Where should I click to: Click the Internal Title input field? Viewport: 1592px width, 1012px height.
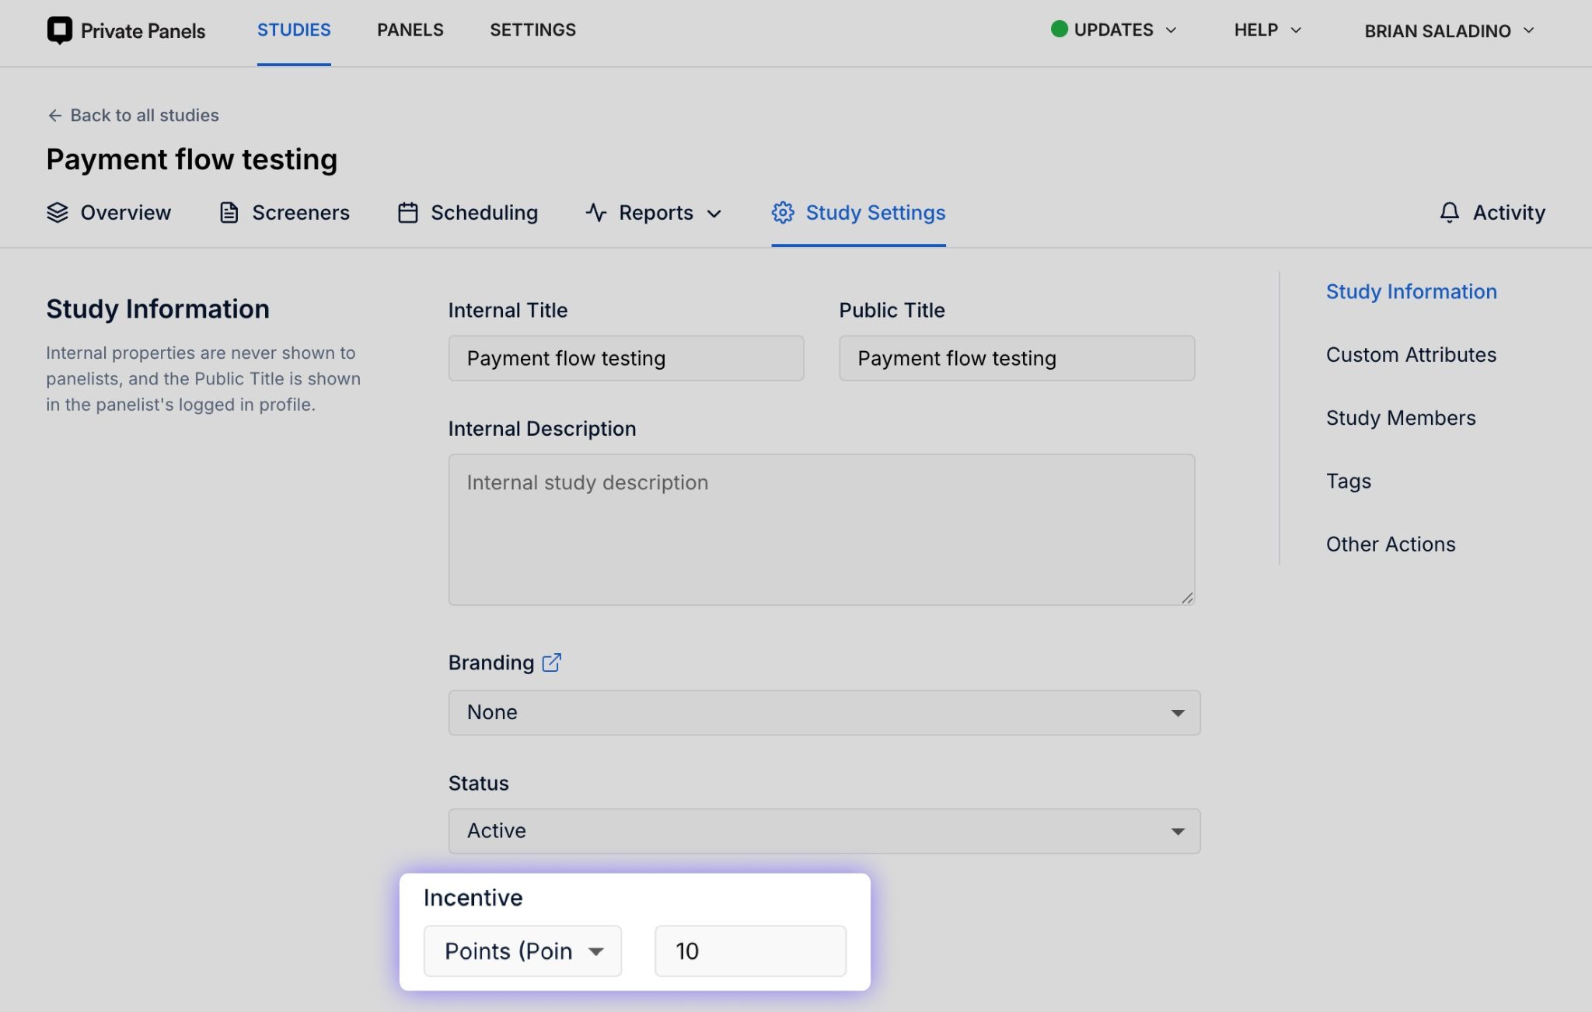tap(626, 358)
